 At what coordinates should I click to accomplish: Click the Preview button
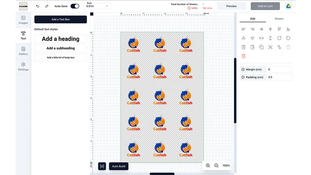point(231,6)
